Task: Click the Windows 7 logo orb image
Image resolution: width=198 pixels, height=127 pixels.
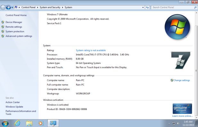Action: pyautogui.click(x=177, y=27)
